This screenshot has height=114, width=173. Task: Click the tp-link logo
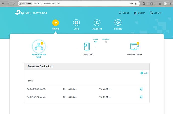22,13
